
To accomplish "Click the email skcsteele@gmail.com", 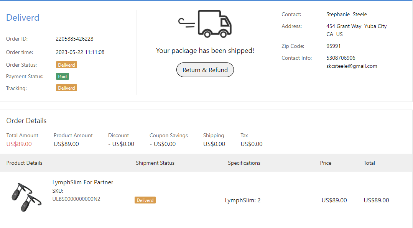I will [x=352, y=66].
